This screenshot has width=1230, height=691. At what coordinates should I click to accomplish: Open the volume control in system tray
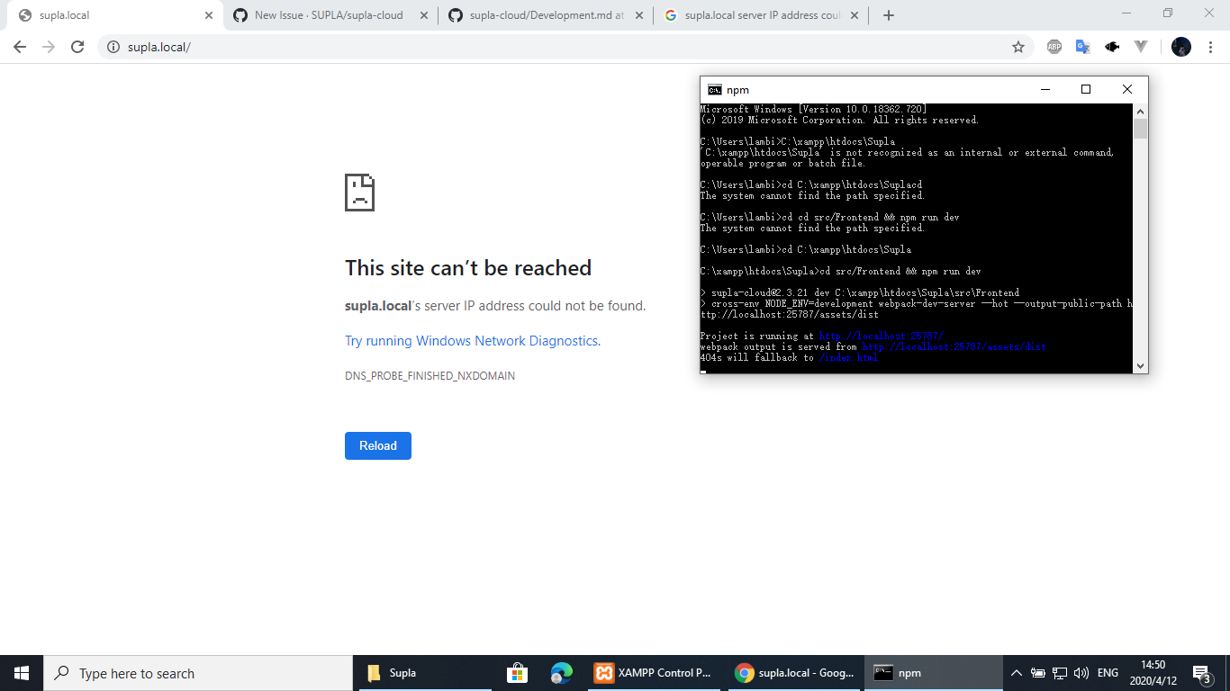1081,673
